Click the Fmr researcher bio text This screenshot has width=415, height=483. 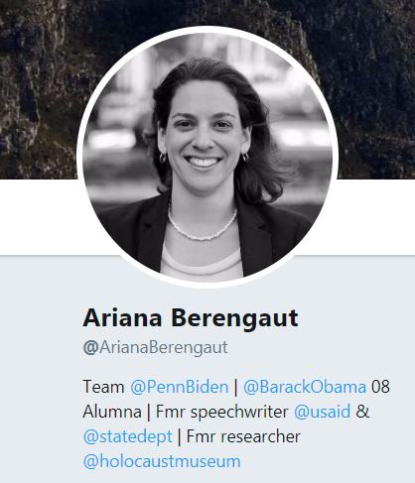243,436
